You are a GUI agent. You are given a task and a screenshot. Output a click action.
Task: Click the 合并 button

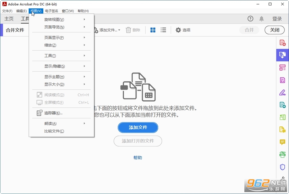point(249,30)
